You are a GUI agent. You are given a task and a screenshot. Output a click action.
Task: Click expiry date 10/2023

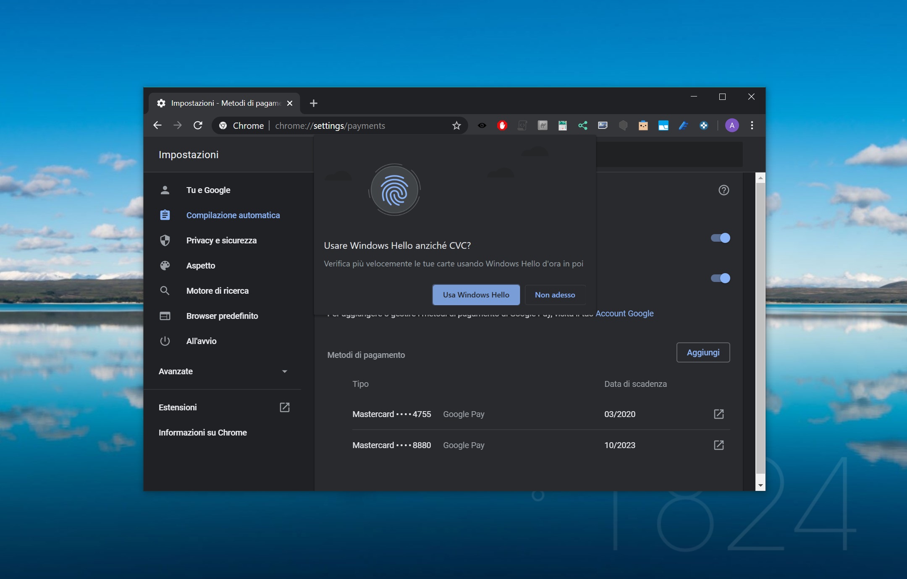(x=620, y=445)
